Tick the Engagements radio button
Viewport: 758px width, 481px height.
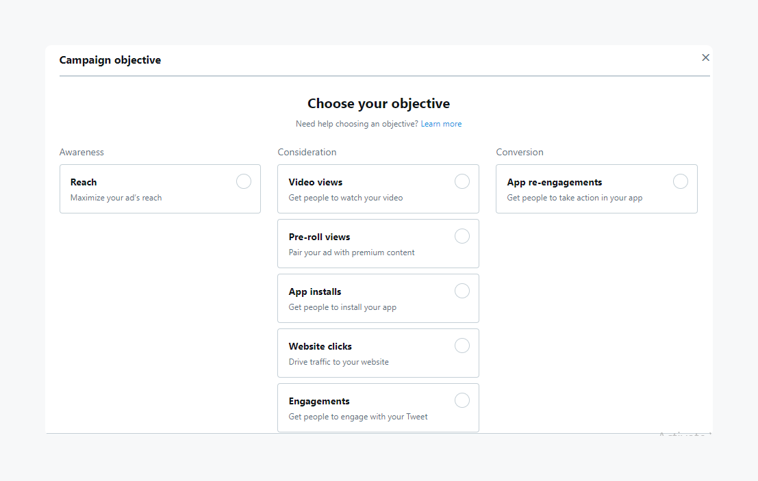[462, 400]
